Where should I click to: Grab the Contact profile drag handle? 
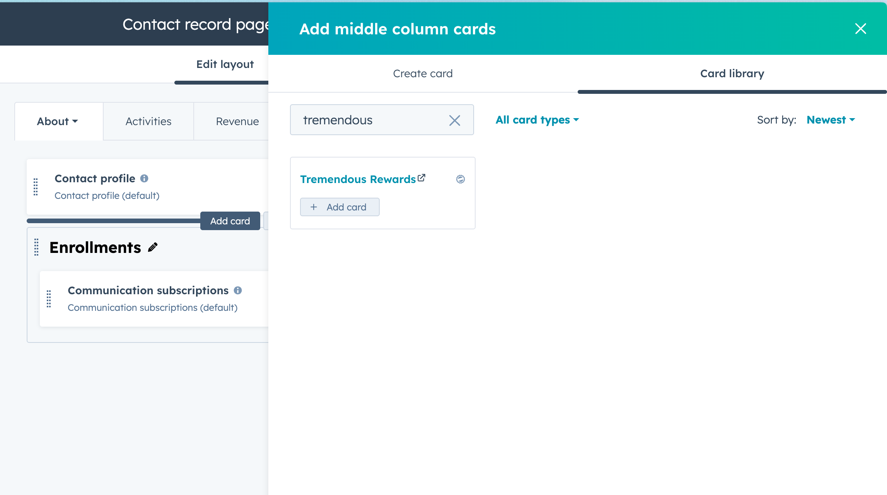point(36,187)
